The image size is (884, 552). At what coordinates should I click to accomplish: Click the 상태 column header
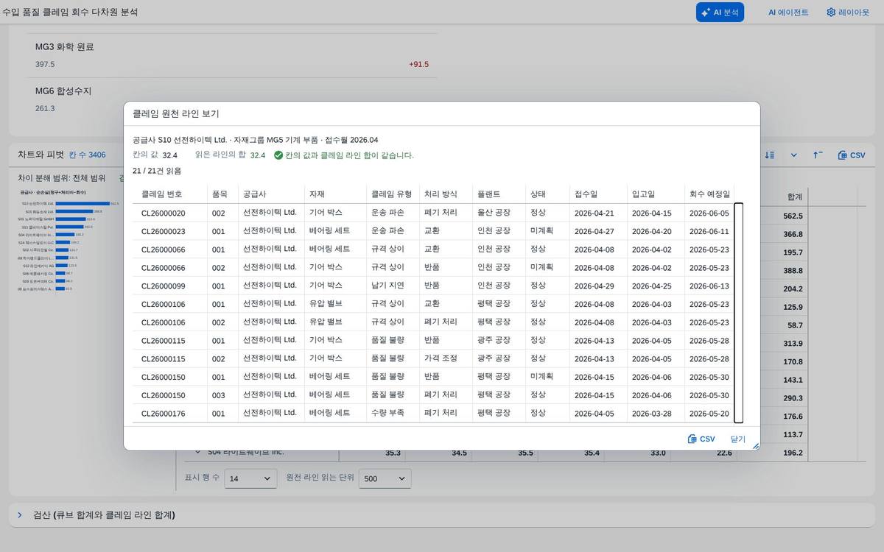point(547,194)
